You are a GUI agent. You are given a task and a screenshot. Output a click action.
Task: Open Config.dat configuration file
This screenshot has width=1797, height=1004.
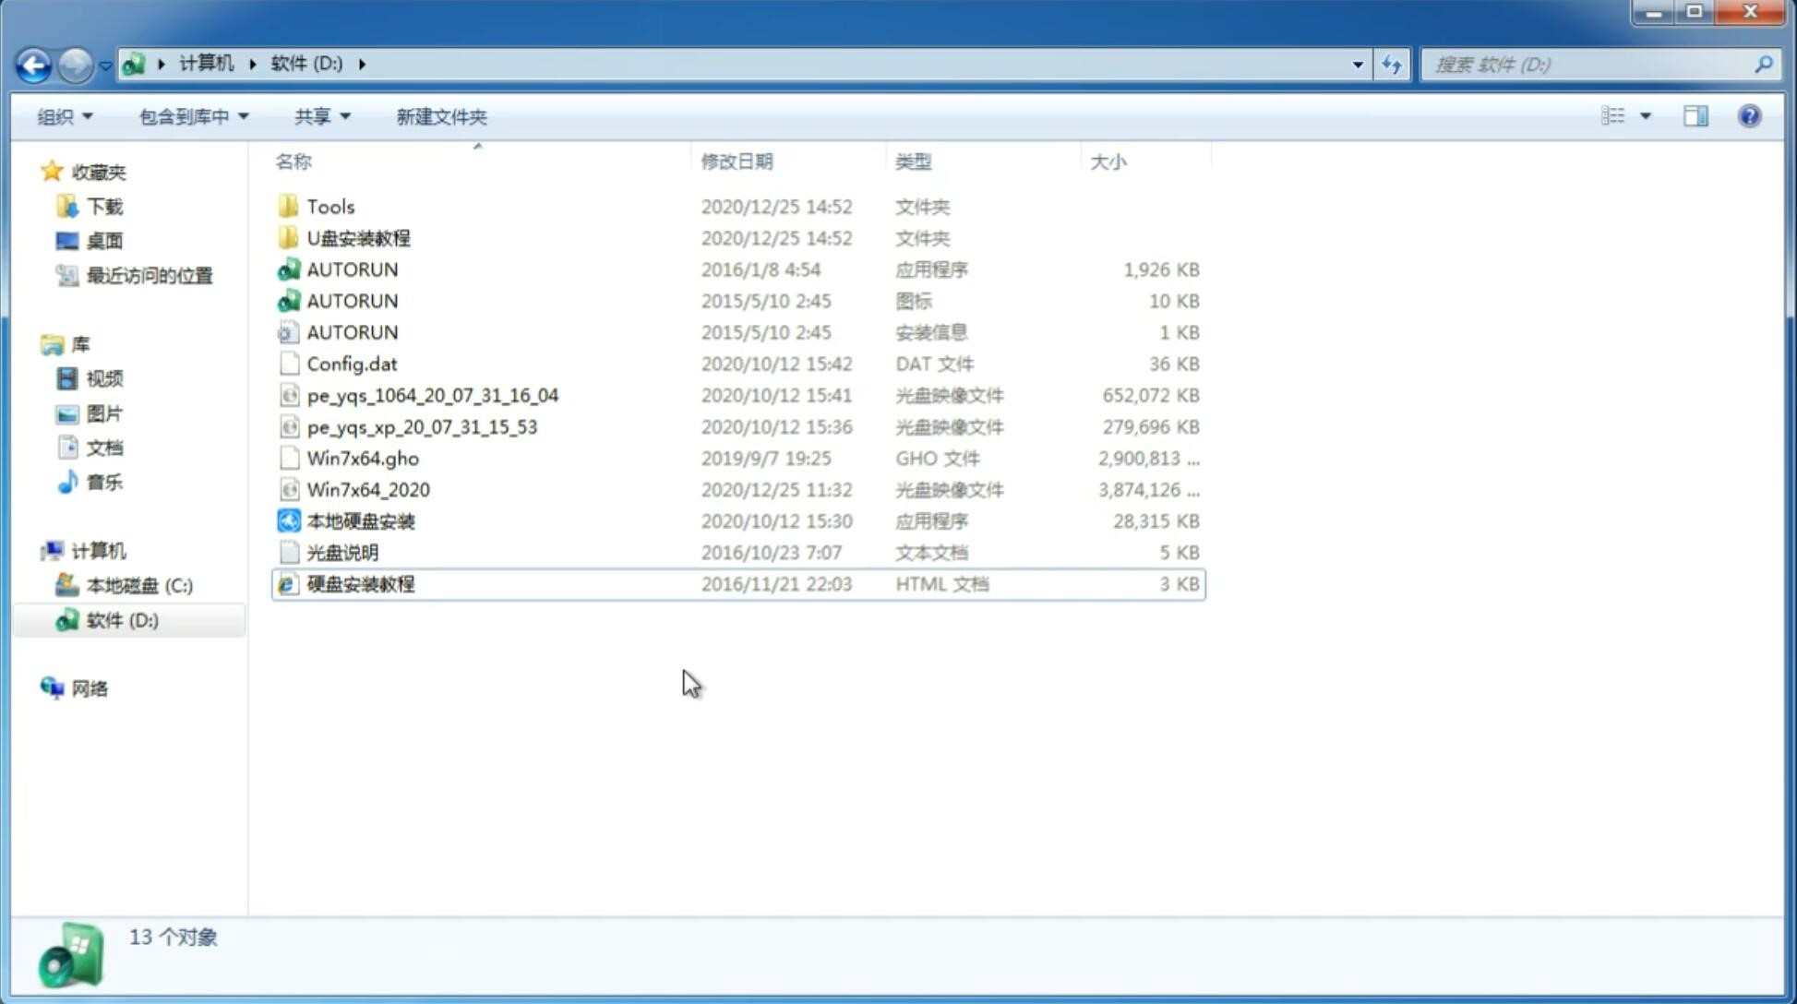pyautogui.click(x=353, y=364)
